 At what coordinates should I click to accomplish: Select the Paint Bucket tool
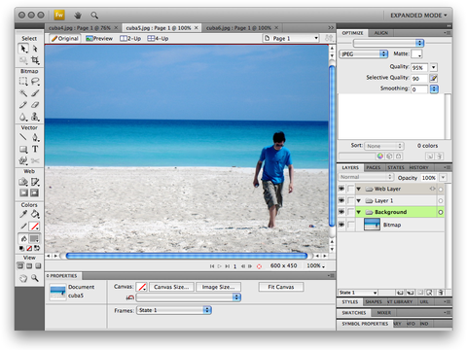pos(35,214)
